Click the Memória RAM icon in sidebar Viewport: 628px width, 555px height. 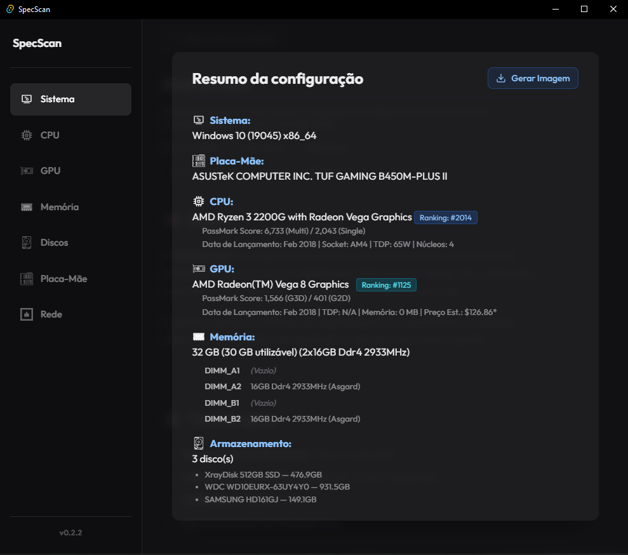click(x=27, y=207)
